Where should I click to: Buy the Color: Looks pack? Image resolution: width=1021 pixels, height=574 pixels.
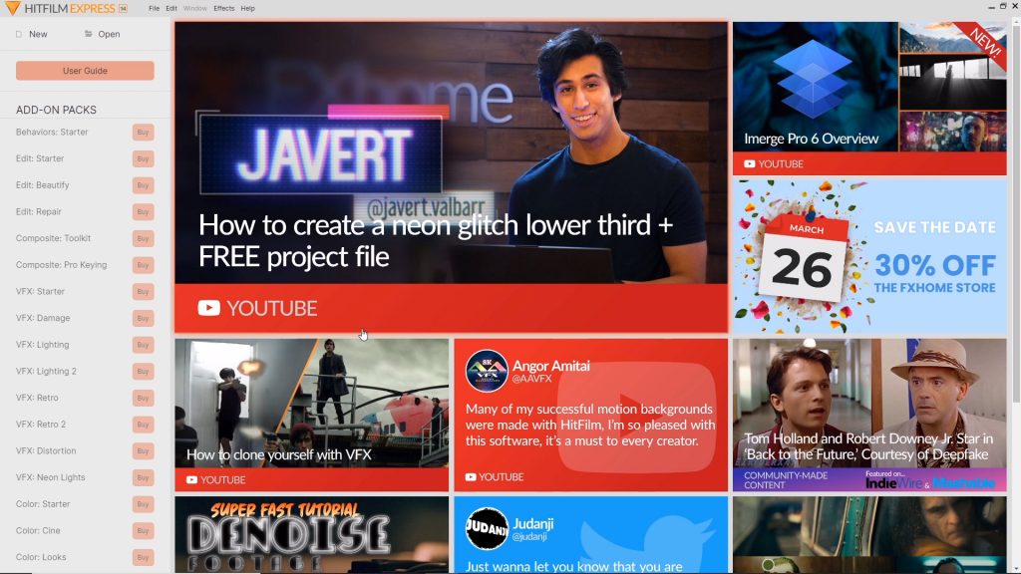click(x=144, y=557)
